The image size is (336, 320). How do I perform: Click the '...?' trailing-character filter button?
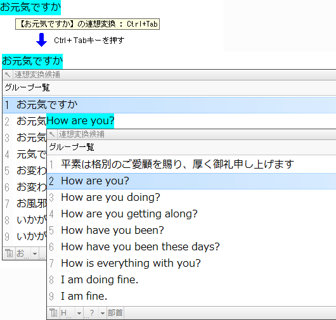(91, 313)
